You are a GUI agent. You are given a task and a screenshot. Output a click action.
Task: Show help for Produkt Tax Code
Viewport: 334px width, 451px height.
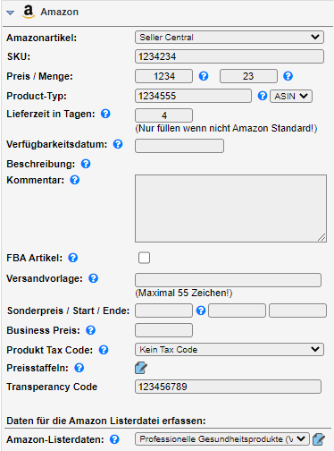point(104,350)
